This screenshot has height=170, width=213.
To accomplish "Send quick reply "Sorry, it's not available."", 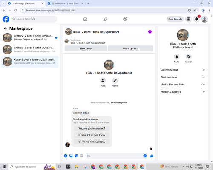I will [x=92, y=142].
